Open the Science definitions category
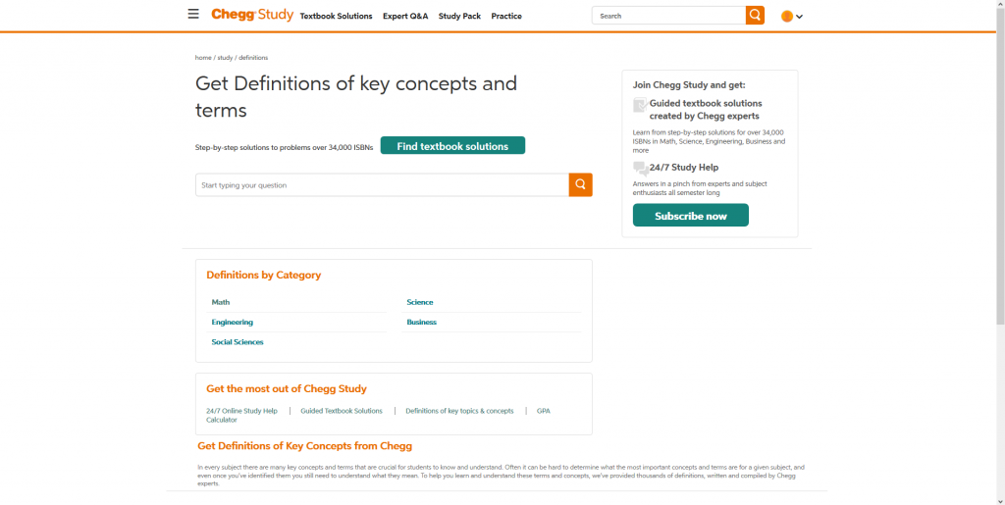The image size is (1005, 505). [x=420, y=302]
